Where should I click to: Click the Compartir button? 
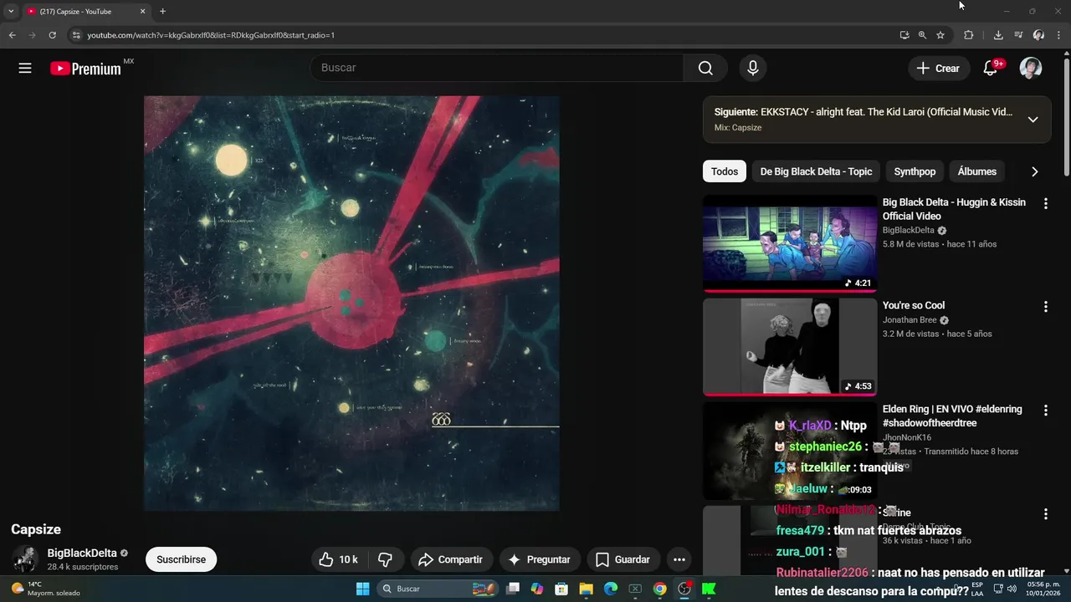451,559
